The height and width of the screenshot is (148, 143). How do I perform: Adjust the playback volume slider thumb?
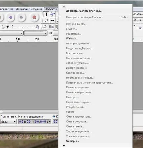tap(38, 27)
